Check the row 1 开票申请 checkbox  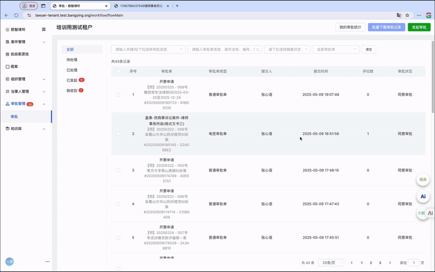118,95
